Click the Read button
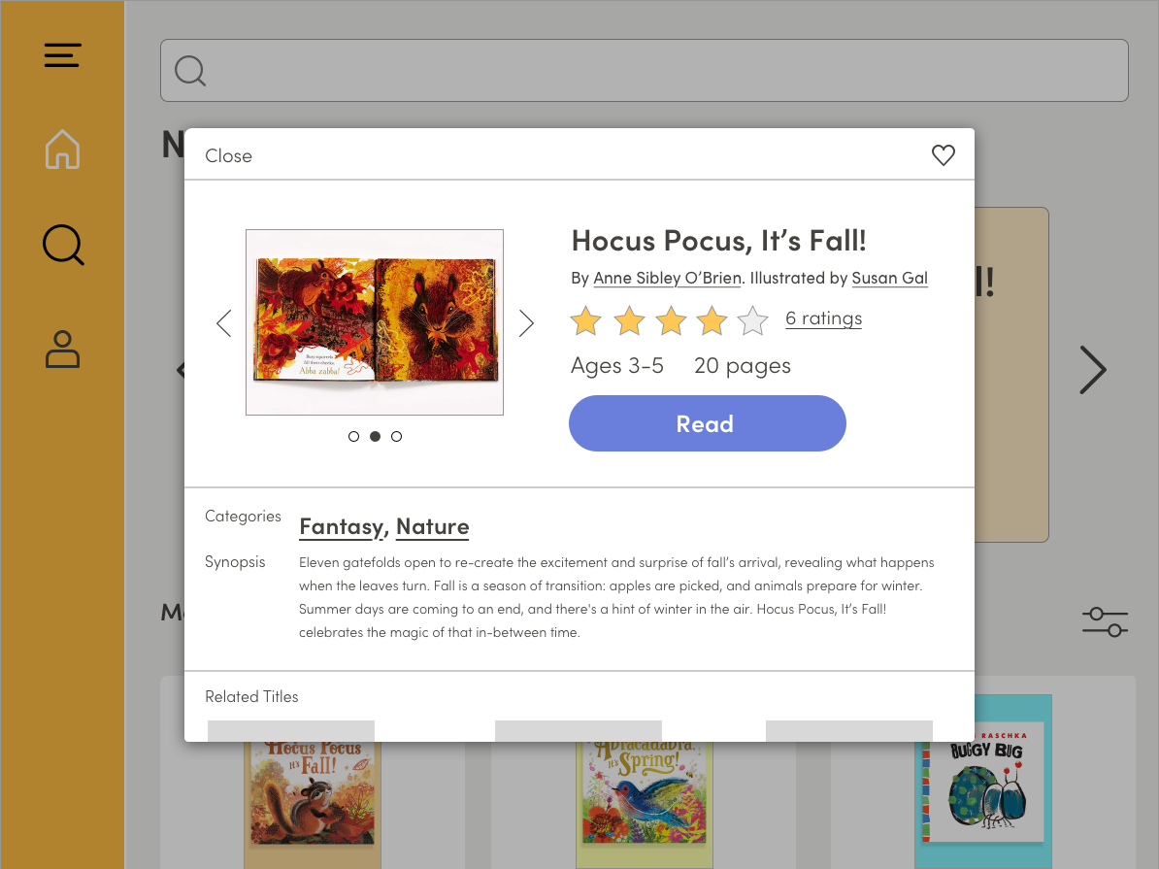 [708, 423]
